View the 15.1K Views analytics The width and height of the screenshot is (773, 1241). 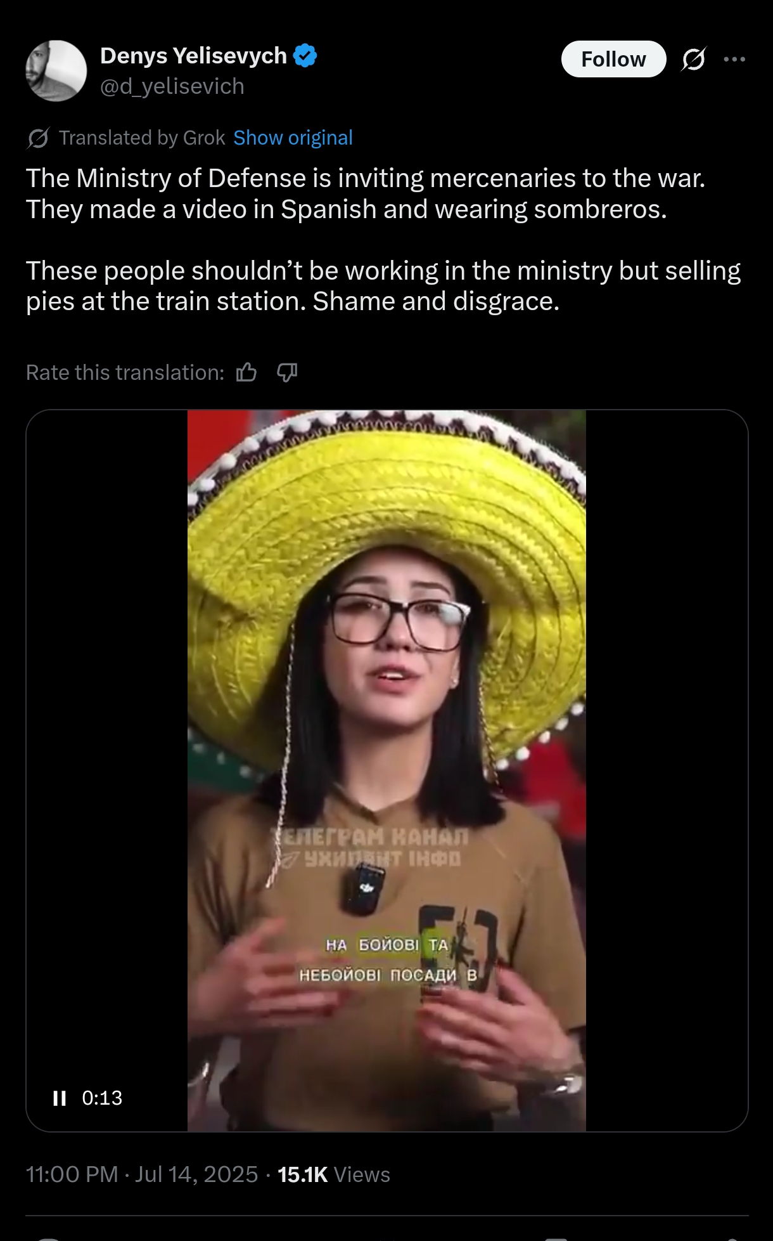tap(334, 1174)
